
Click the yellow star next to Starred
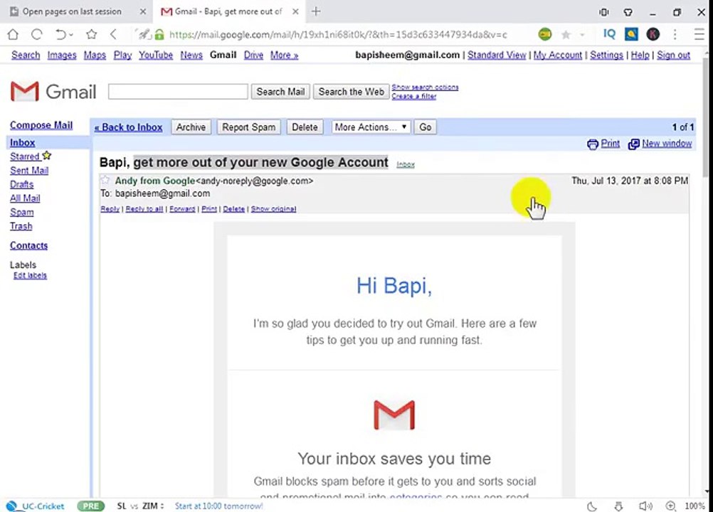coord(47,156)
